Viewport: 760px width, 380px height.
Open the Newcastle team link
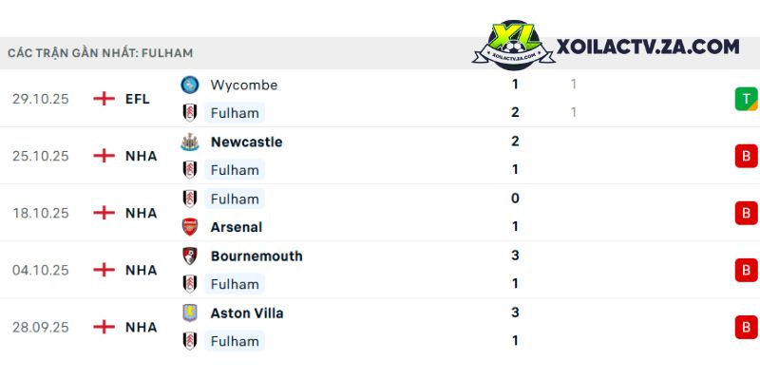click(246, 142)
